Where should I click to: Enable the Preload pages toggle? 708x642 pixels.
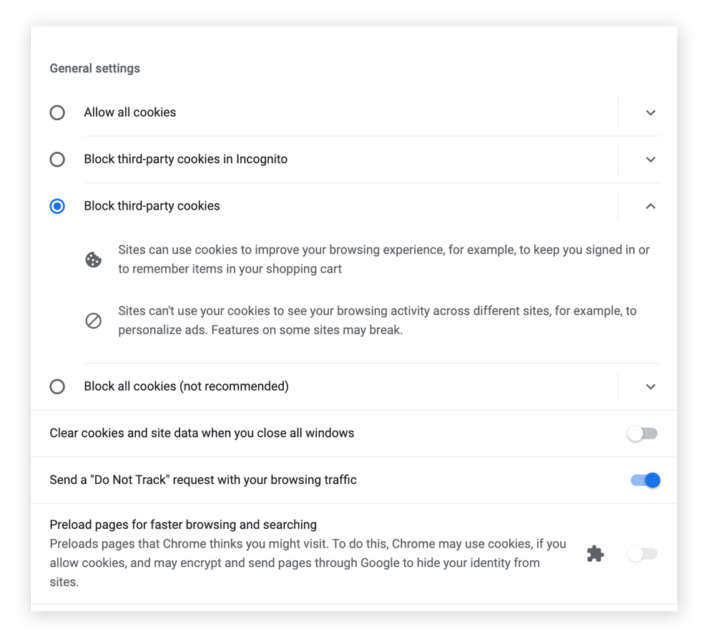[x=641, y=553]
